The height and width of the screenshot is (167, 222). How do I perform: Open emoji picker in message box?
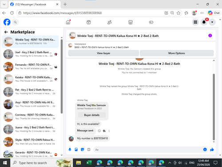(205, 150)
